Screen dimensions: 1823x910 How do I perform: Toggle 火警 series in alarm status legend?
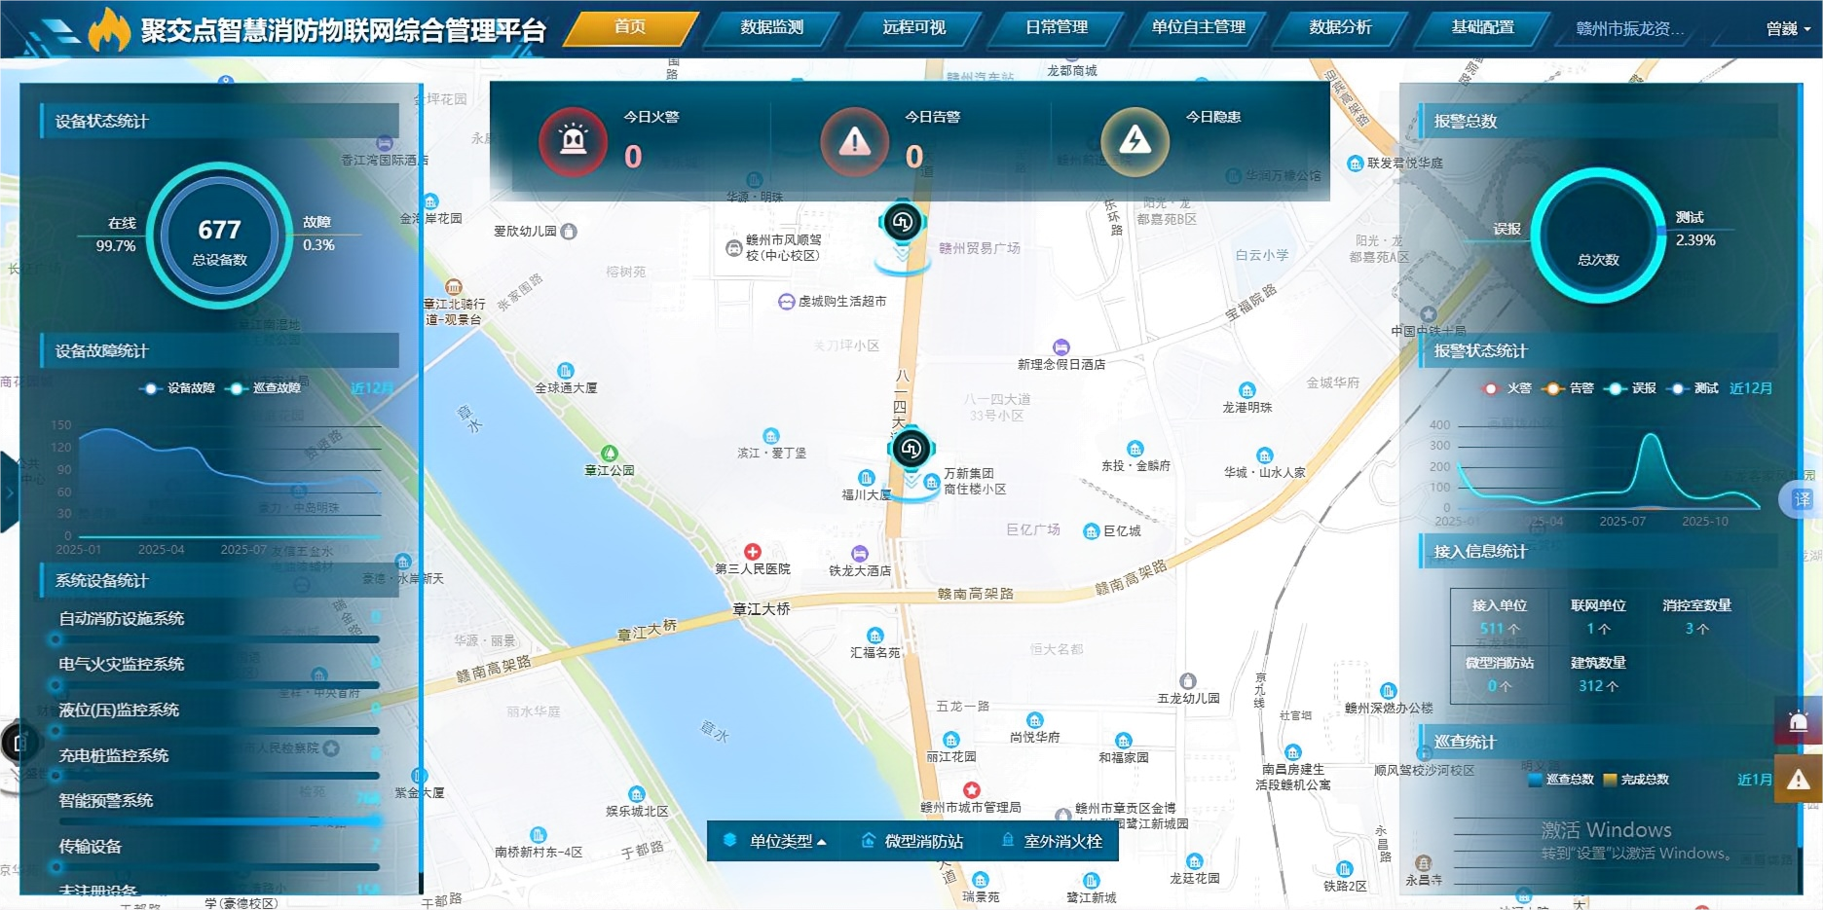coord(1507,388)
